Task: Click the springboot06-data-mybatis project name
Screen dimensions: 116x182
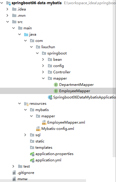Action: (37, 3)
